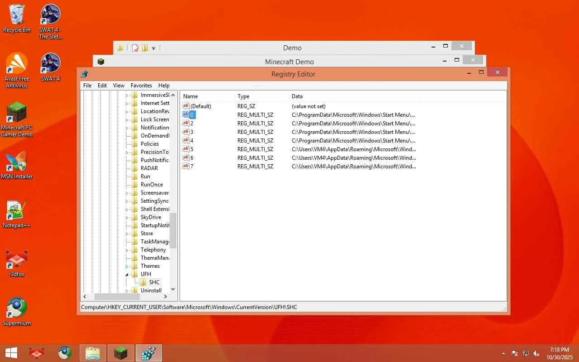Click REG_MULTI_SZ type of value 4
The width and height of the screenshot is (579, 362).
click(255, 141)
